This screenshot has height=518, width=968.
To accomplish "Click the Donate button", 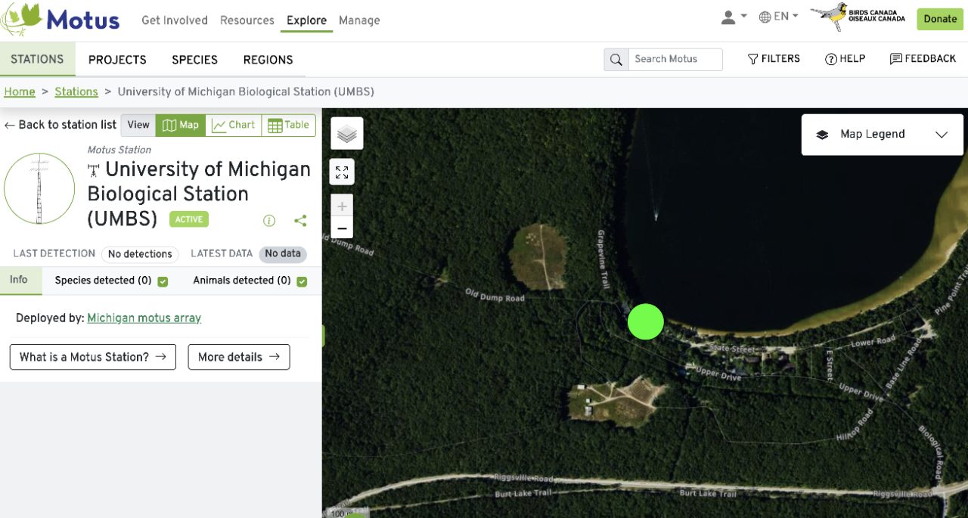I will coord(939,19).
